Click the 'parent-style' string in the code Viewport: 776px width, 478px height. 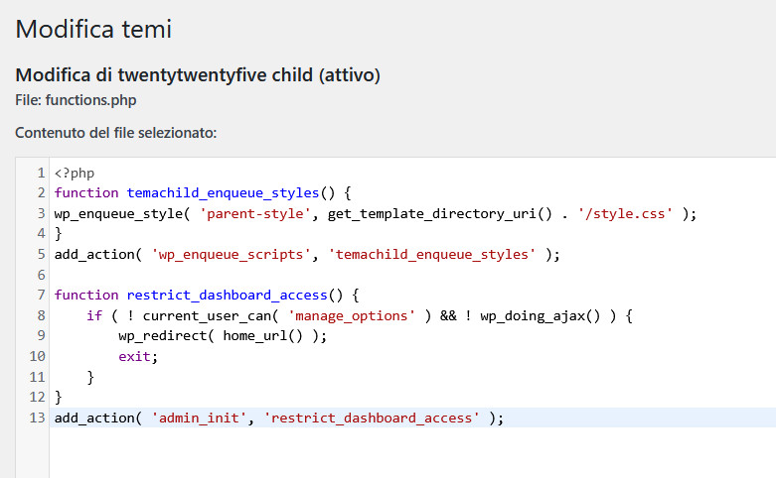click(255, 214)
